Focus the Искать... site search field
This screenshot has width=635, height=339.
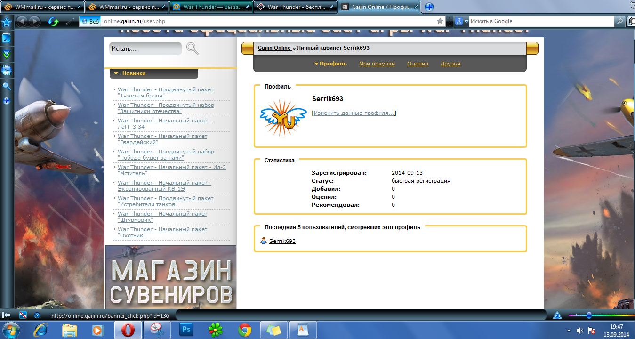145,48
